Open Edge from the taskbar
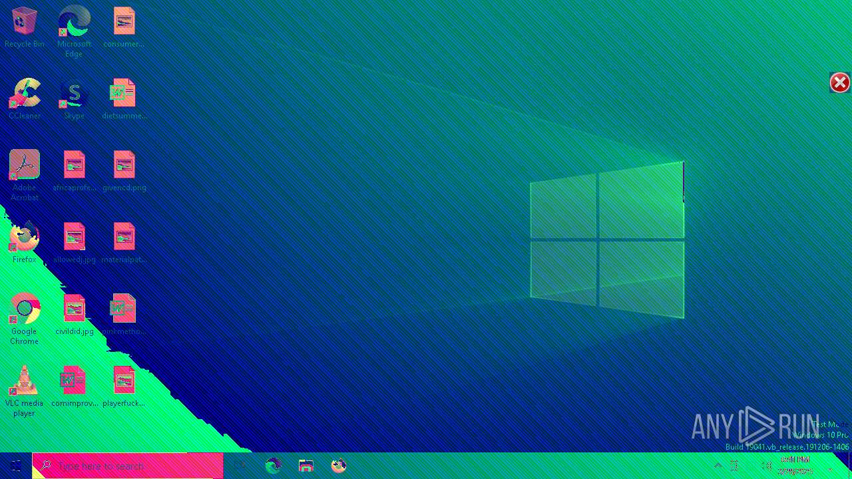 tap(274, 466)
